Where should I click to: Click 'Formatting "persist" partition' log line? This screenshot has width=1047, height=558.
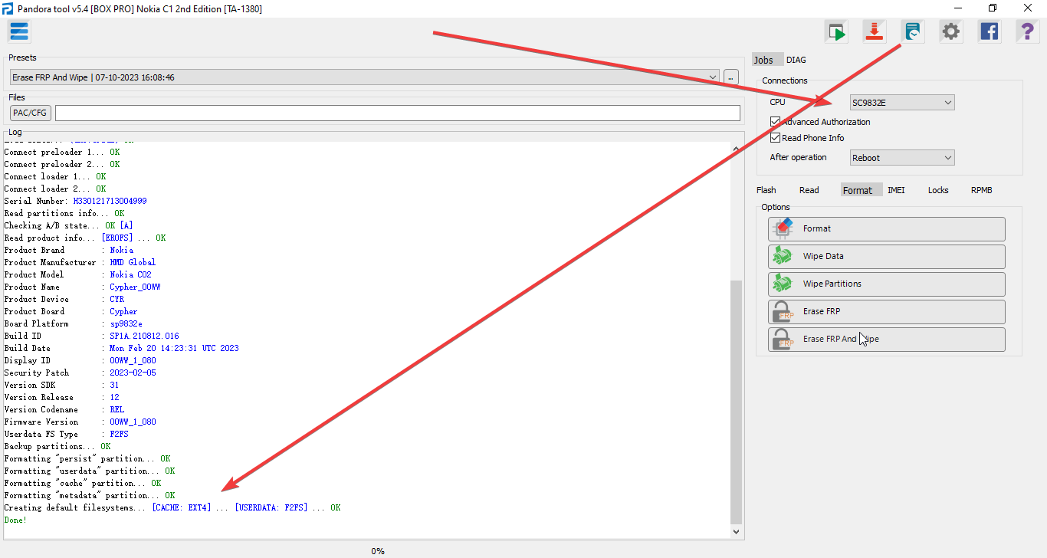pos(87,458)
